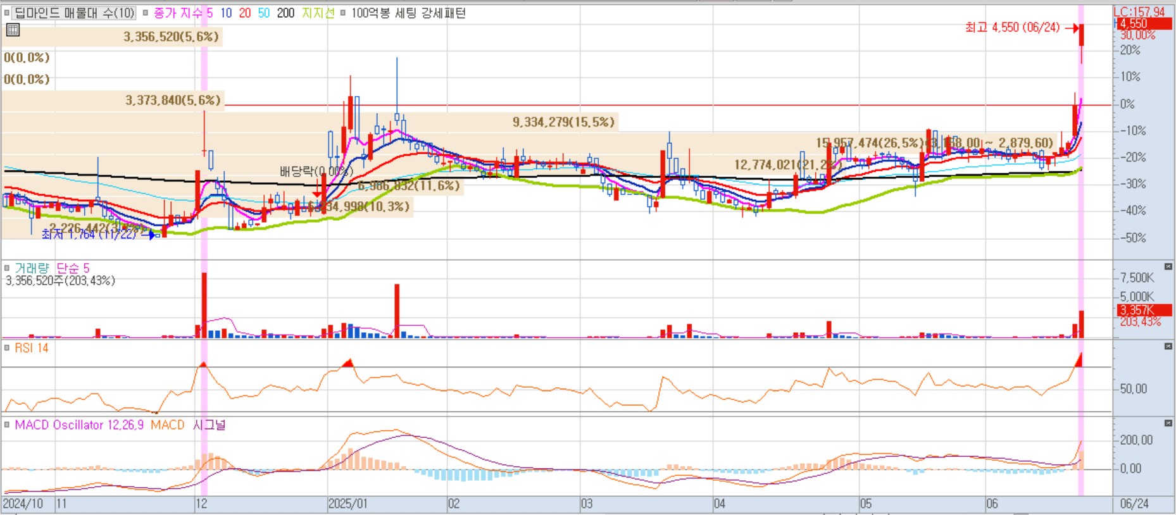Select the blue 10-period average label

coord(226,13)
